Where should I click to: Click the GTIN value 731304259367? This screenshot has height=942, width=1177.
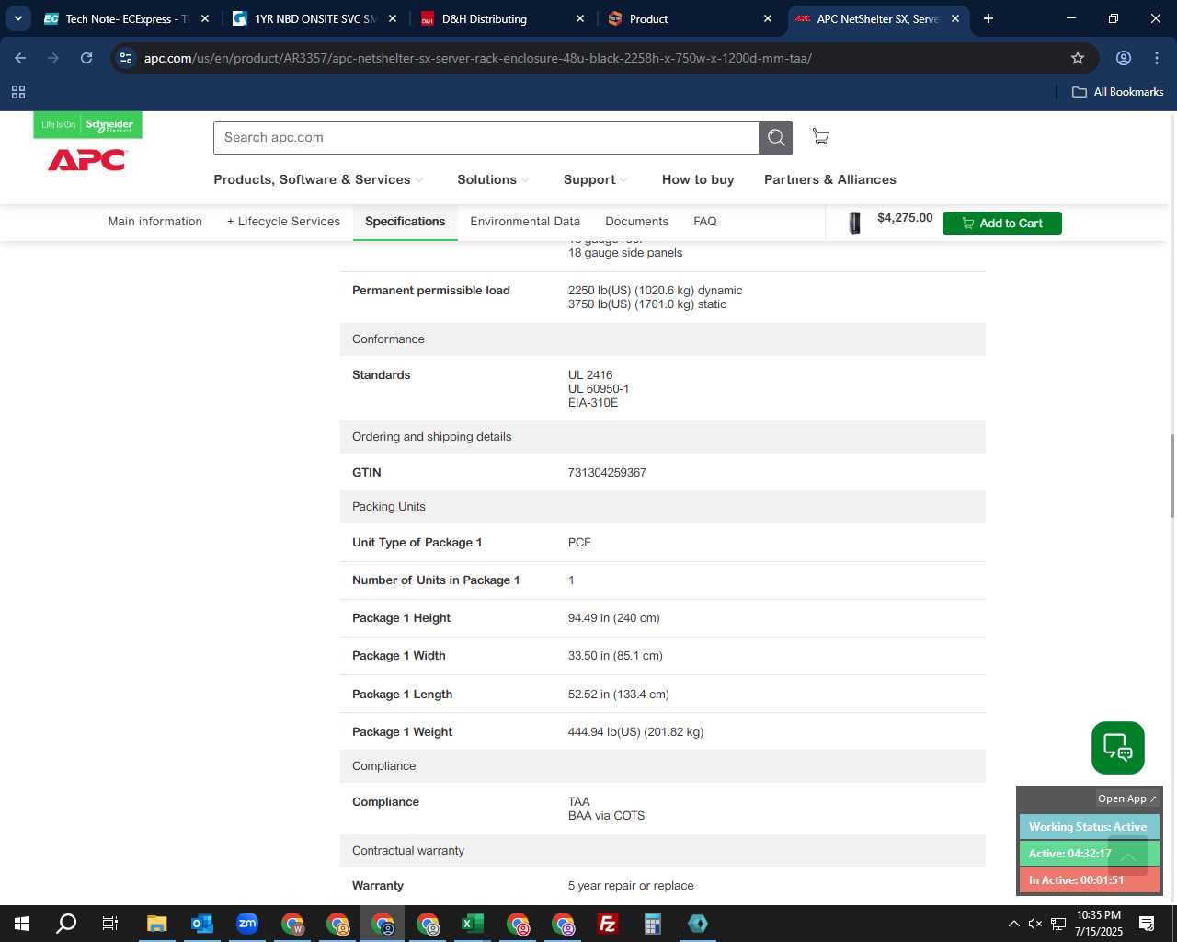(607, 473)
